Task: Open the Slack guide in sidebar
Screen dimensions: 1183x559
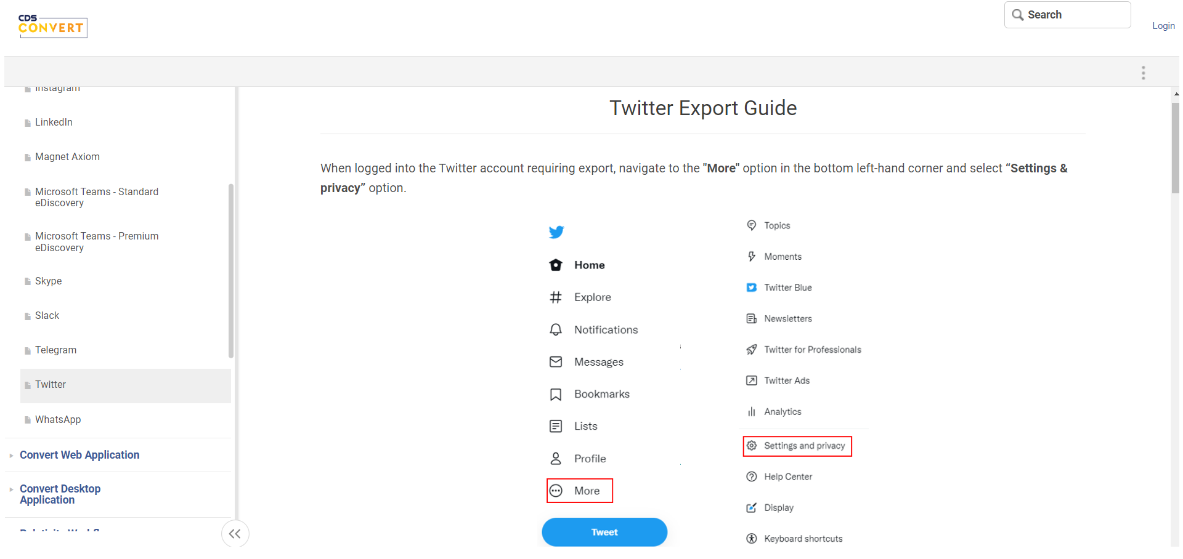Action: (47, 316)
